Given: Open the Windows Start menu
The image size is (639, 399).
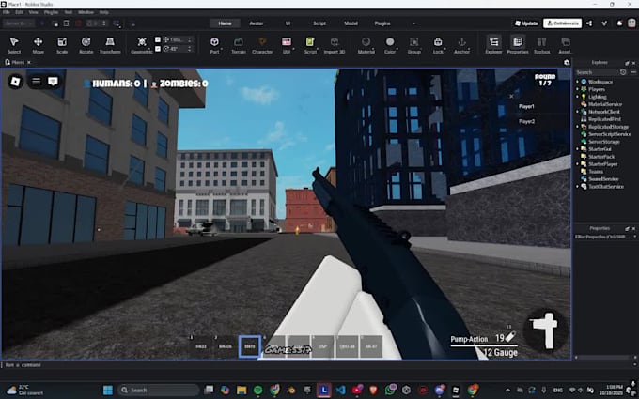Looking at the screenshot, I should tap(107, 390).
